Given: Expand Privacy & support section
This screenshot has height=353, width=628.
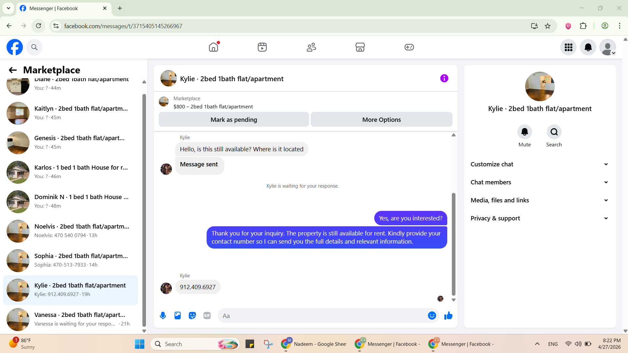Looking at the screenshot, I should point(540,218).
